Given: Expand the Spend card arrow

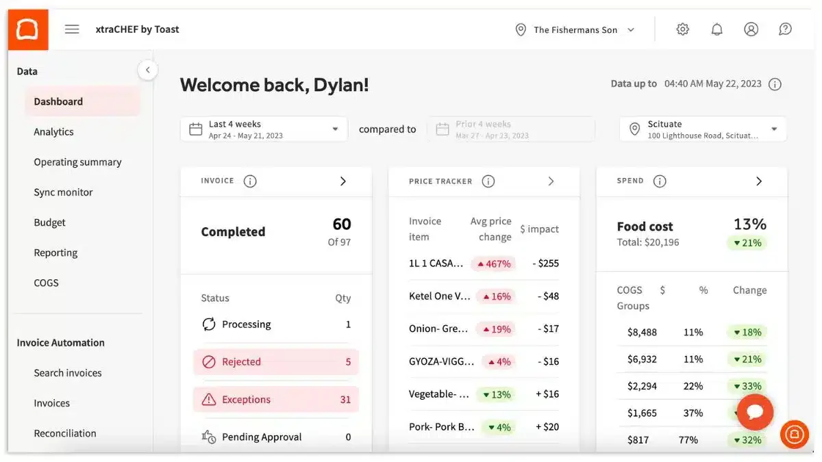Looking at the screenshot, I should 759,181.
